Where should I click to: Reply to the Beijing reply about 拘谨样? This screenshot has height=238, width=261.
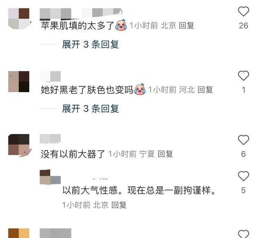pos(119,205)
